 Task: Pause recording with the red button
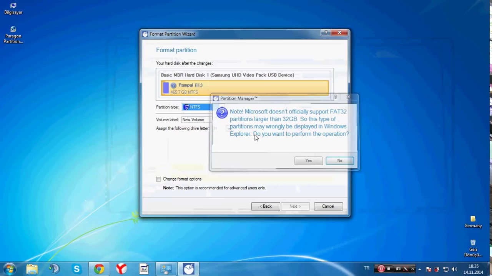pos(381,269)
